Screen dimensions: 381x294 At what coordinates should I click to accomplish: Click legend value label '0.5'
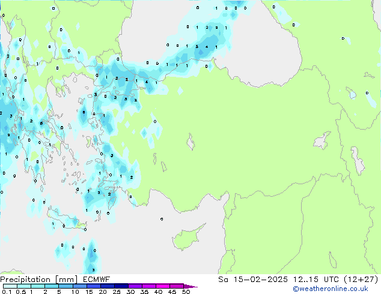(x=21, y=292)
